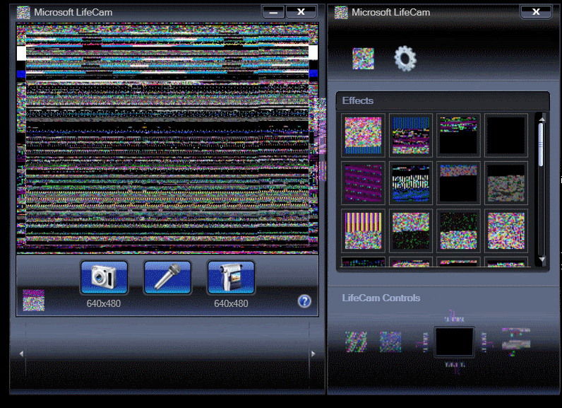Apply the purple diagonal lines effect
This screenshot has width=562, height=408.
363,183
